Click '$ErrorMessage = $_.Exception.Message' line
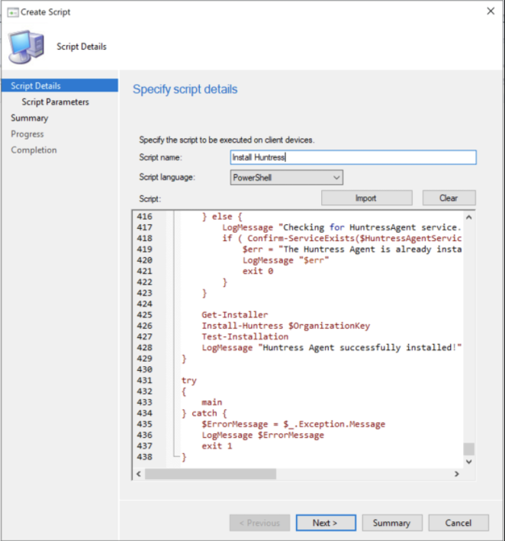505x541 pixels. [293, 424]
